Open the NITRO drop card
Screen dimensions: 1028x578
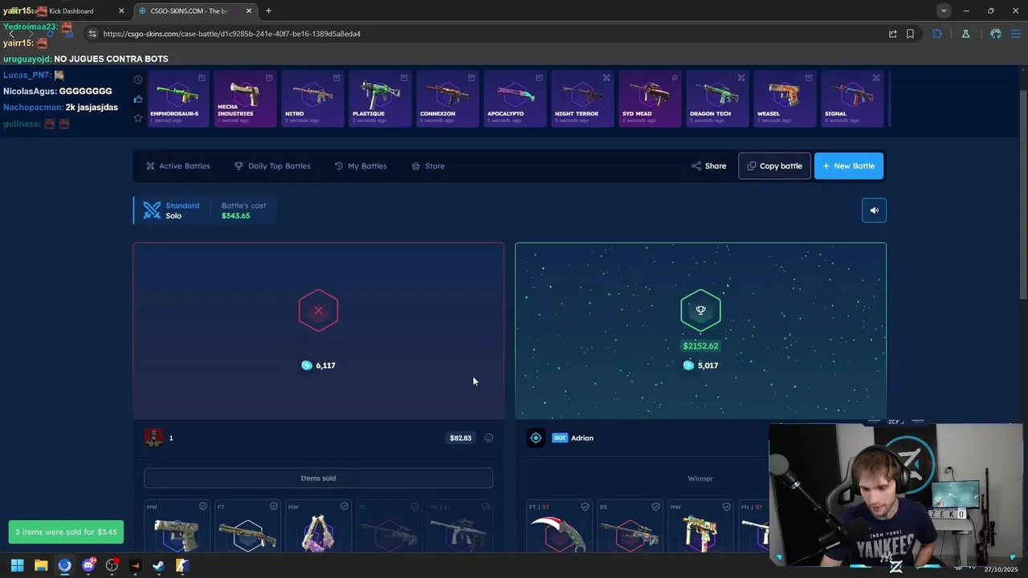(312, 99)
